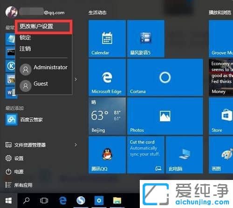The width and height of the screenshot is (233, 208).
Task: Click the Windows Start button
Action: [8, 201]
